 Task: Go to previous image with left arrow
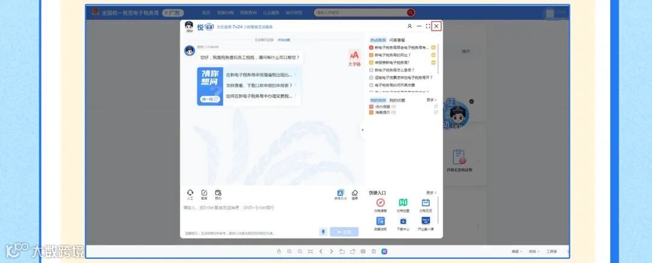tap(321, 252)
